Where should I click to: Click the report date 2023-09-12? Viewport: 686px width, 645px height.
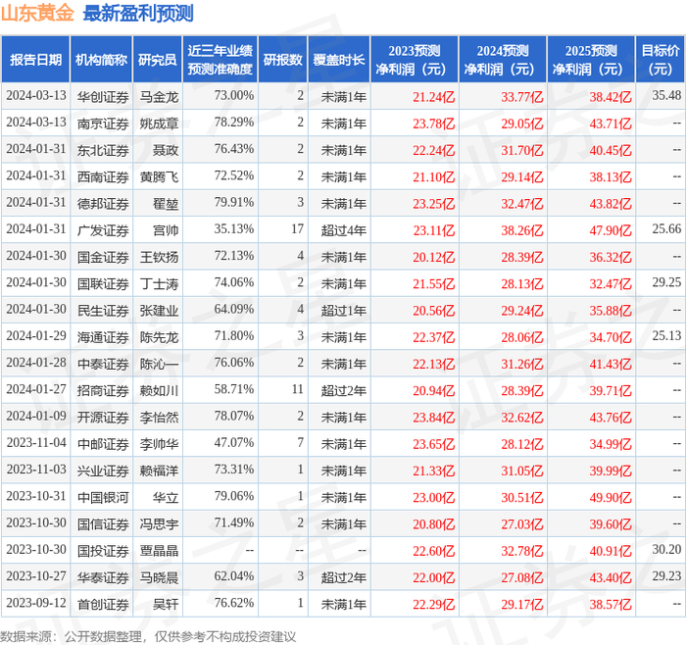click(36, 603)
